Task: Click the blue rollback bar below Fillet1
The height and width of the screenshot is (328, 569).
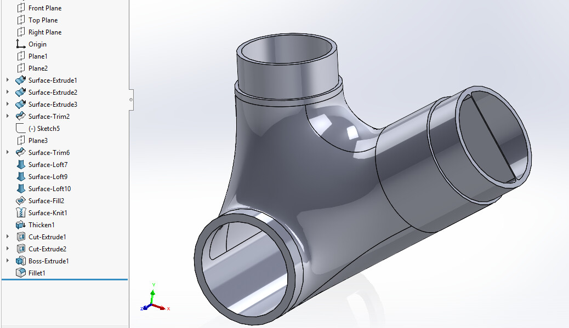Action: click(x=65, y=279)
